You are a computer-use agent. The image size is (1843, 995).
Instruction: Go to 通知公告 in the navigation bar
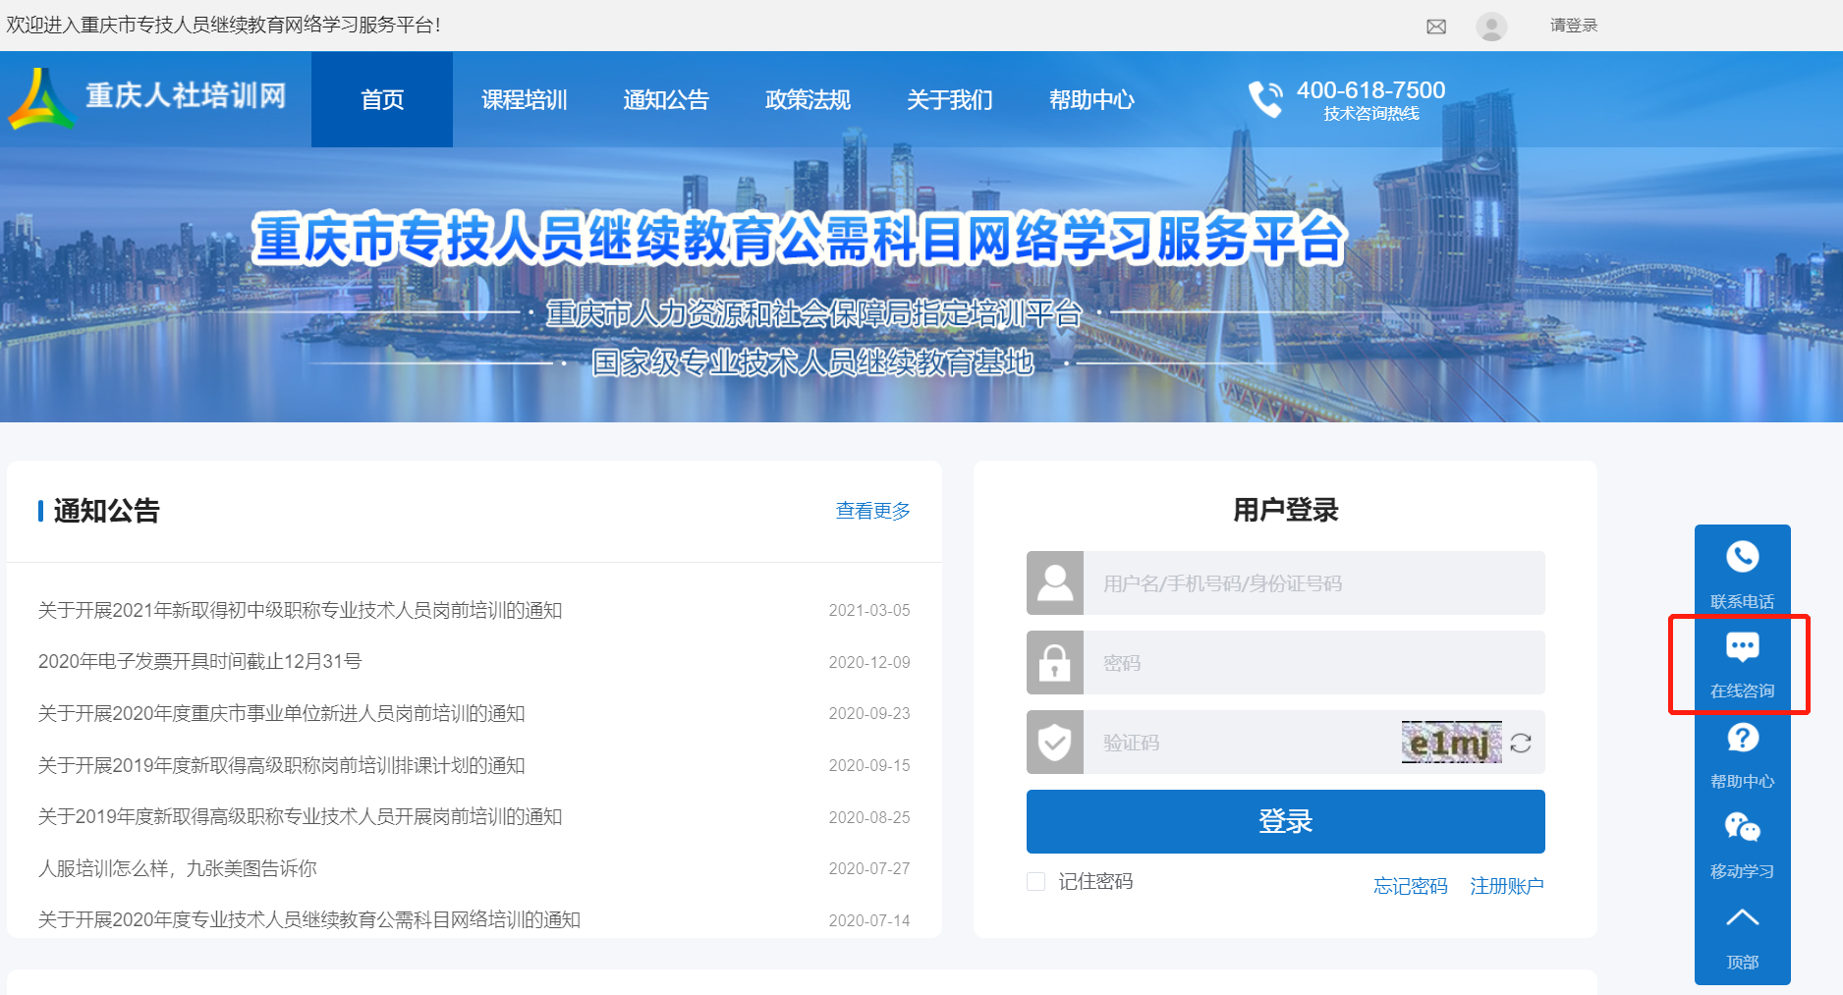tap(666, 99)
